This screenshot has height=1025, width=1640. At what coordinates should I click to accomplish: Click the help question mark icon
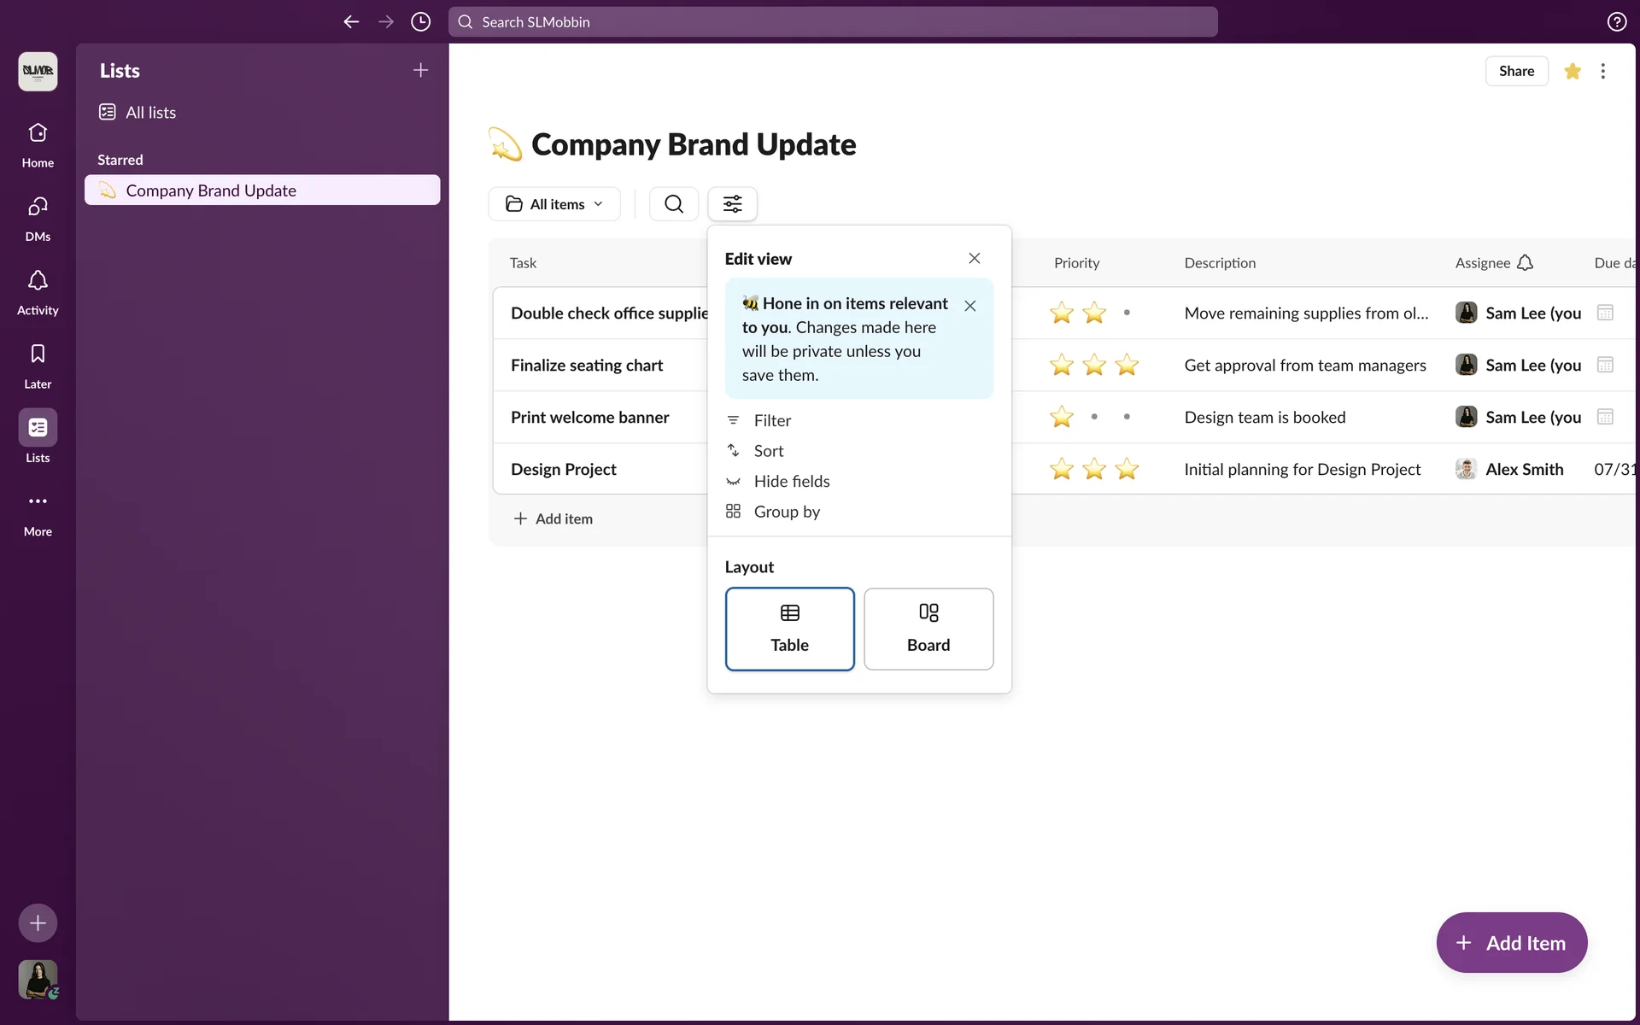point(1616,22)
